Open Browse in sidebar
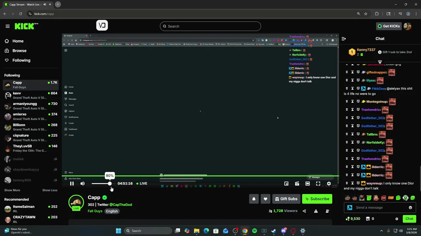This screenshot has height=236, width=421. pos(15,50)
